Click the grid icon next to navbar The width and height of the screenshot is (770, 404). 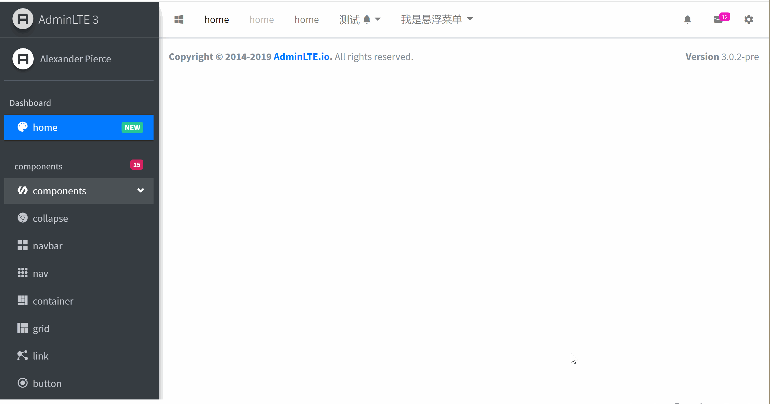point(22,245)
